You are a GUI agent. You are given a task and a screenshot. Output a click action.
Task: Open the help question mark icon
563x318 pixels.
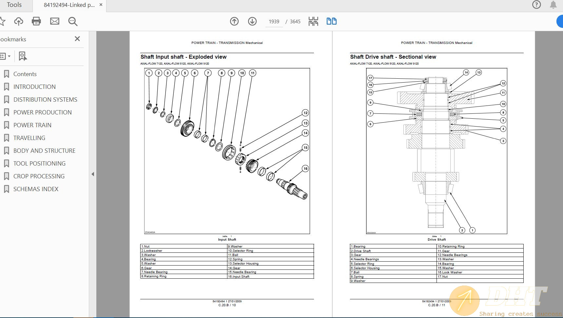536,5
